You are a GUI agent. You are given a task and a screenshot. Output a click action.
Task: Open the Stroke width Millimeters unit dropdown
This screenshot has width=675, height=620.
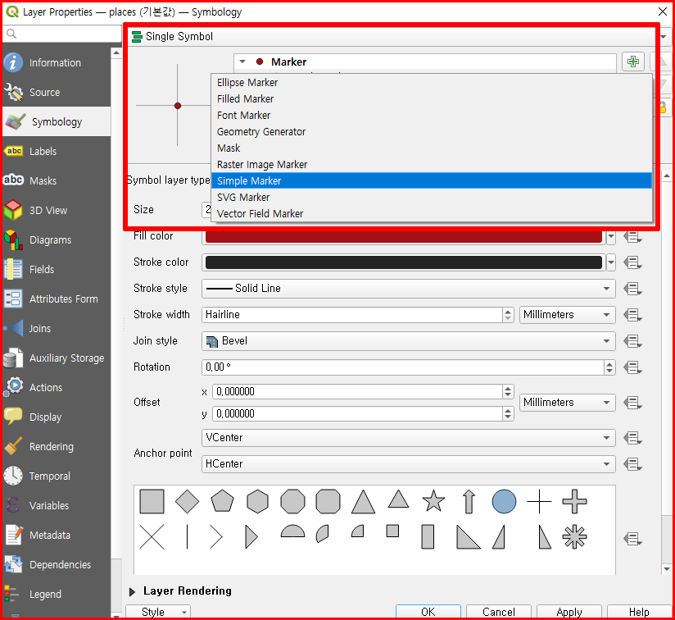tap(567, 315)
